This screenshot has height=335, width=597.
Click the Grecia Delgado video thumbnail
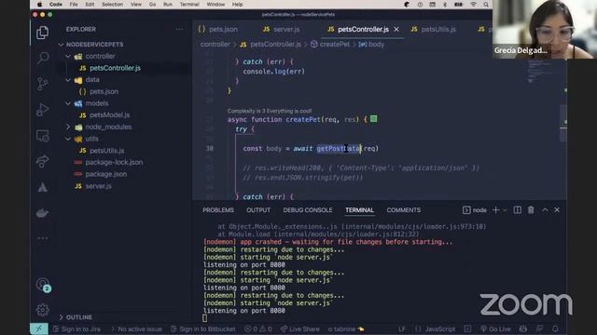(545, 29)
